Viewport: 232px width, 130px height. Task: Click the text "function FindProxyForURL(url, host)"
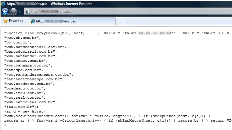44,33
